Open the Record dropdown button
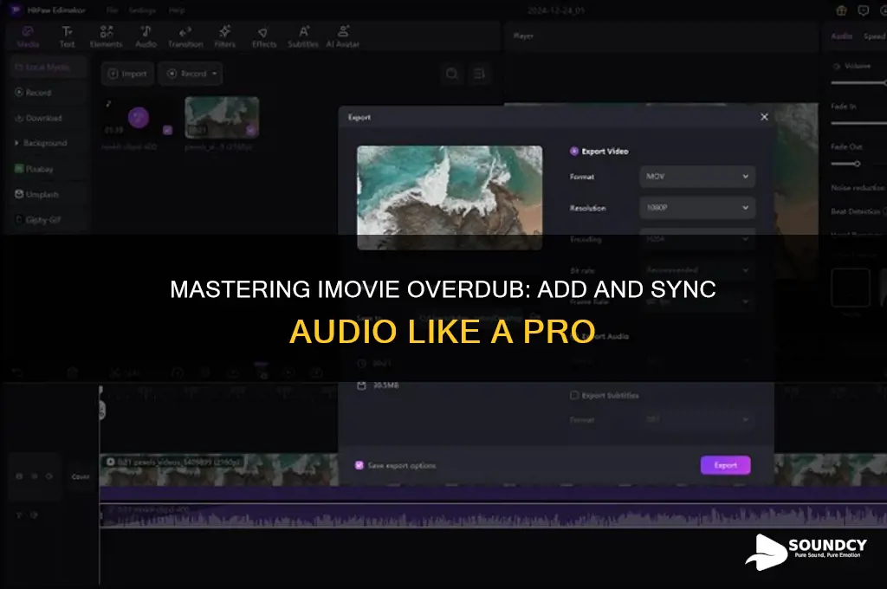Screen dimensions: 887x589 [191, 74]
